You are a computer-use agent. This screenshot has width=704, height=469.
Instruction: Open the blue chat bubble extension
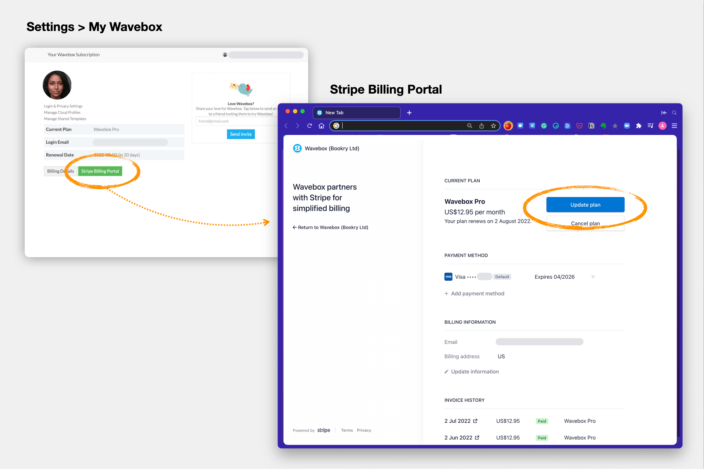pos(520,126)
